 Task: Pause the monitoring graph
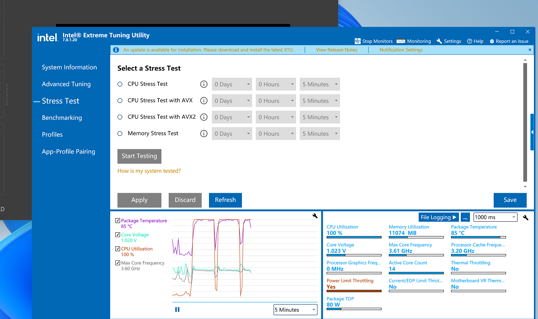(178, 309)
